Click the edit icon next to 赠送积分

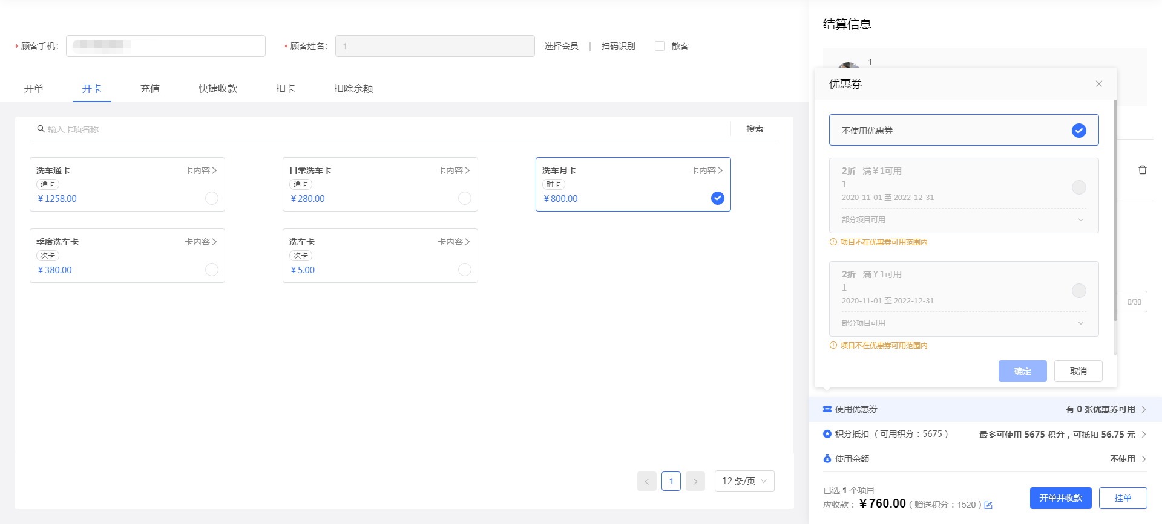(988, 505)
